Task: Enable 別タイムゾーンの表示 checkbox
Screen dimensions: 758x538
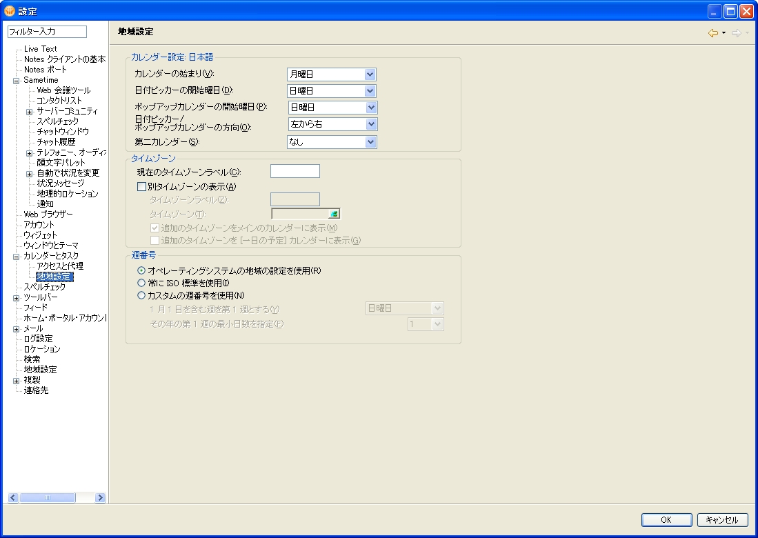Action: pyautogui.click(x=142, y=186)
